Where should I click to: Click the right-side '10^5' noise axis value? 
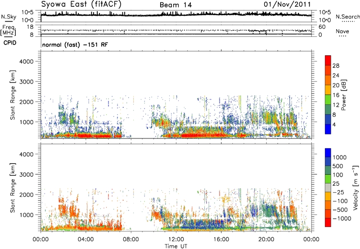(325, 13)
